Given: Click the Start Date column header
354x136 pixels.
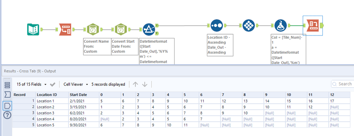Looking at the screenshot, I should click(84, 95).
